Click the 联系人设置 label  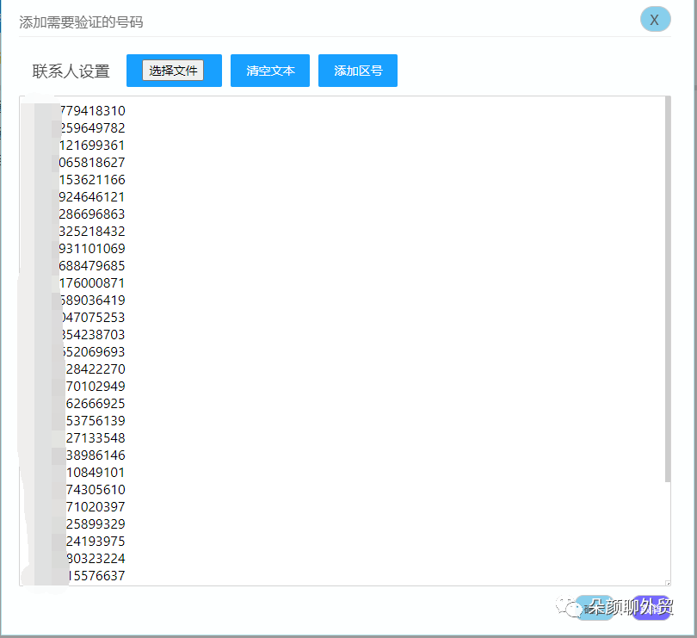pos(71,71)
